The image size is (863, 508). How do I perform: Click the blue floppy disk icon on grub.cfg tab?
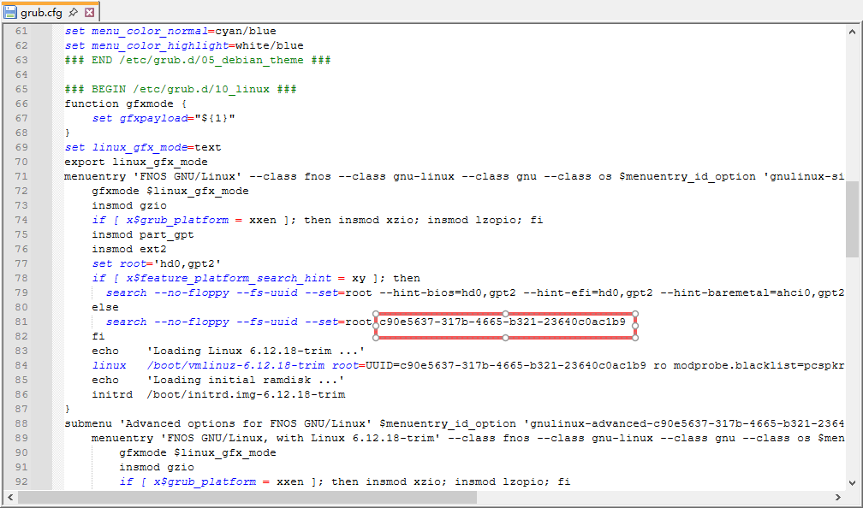pos(10,13)
